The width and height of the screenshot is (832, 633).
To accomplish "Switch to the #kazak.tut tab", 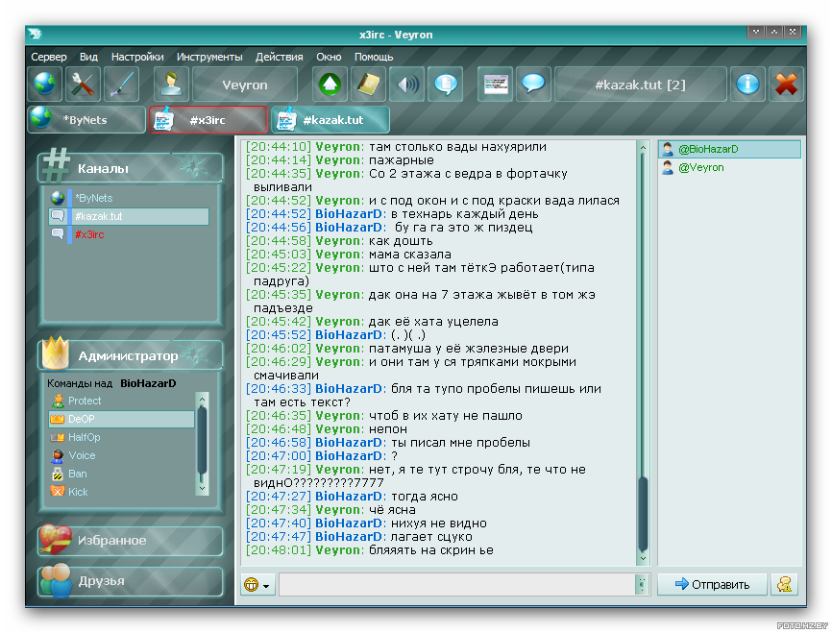I will click(330, 119).
